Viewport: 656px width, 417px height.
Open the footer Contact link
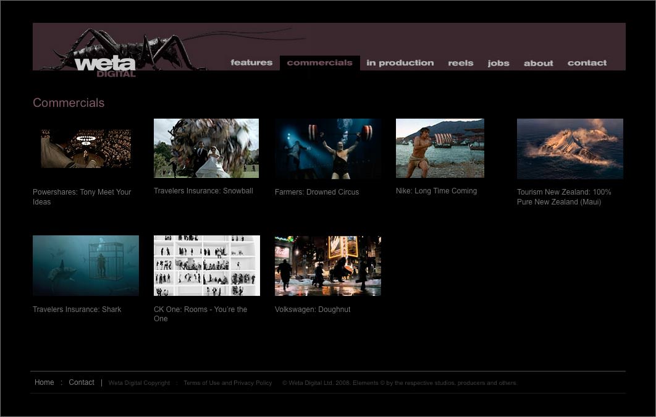[82, 382]
